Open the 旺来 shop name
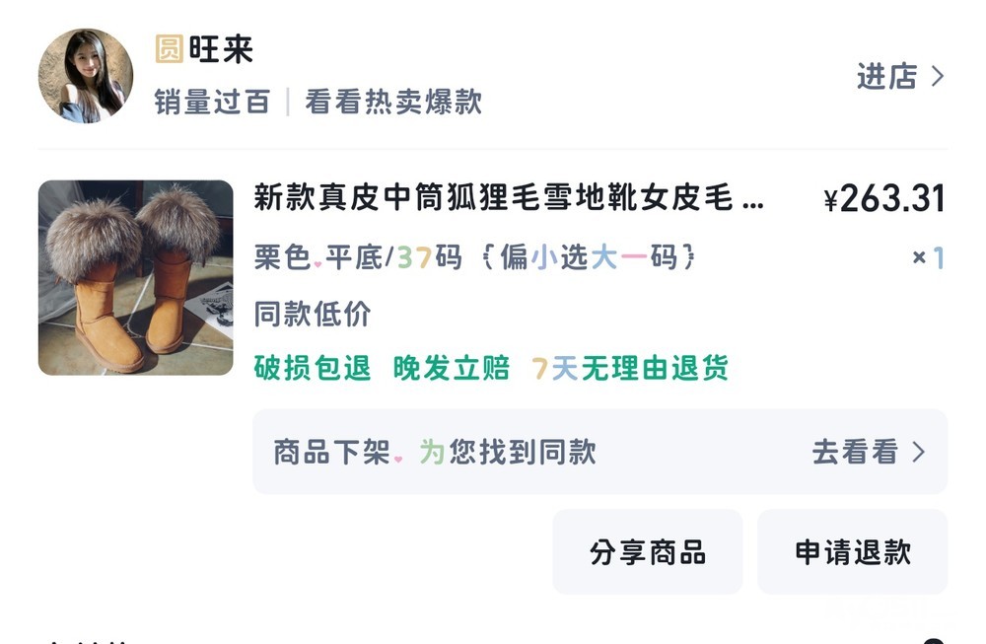The image size is (986, 644). (221, 49)
